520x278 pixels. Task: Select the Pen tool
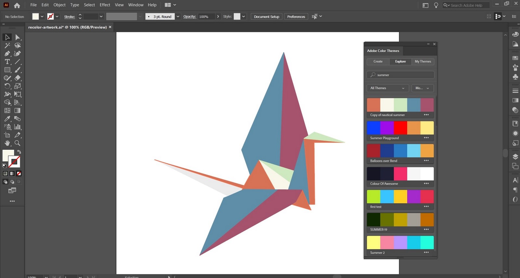coord(7,54)
